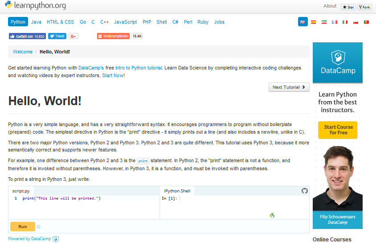
Task: Open the C tutorial
Action: click(x=93, y=22)
